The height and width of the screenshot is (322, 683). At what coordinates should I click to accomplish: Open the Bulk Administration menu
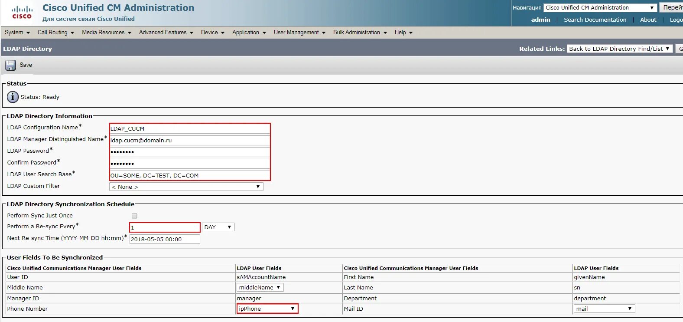(360, 33)
